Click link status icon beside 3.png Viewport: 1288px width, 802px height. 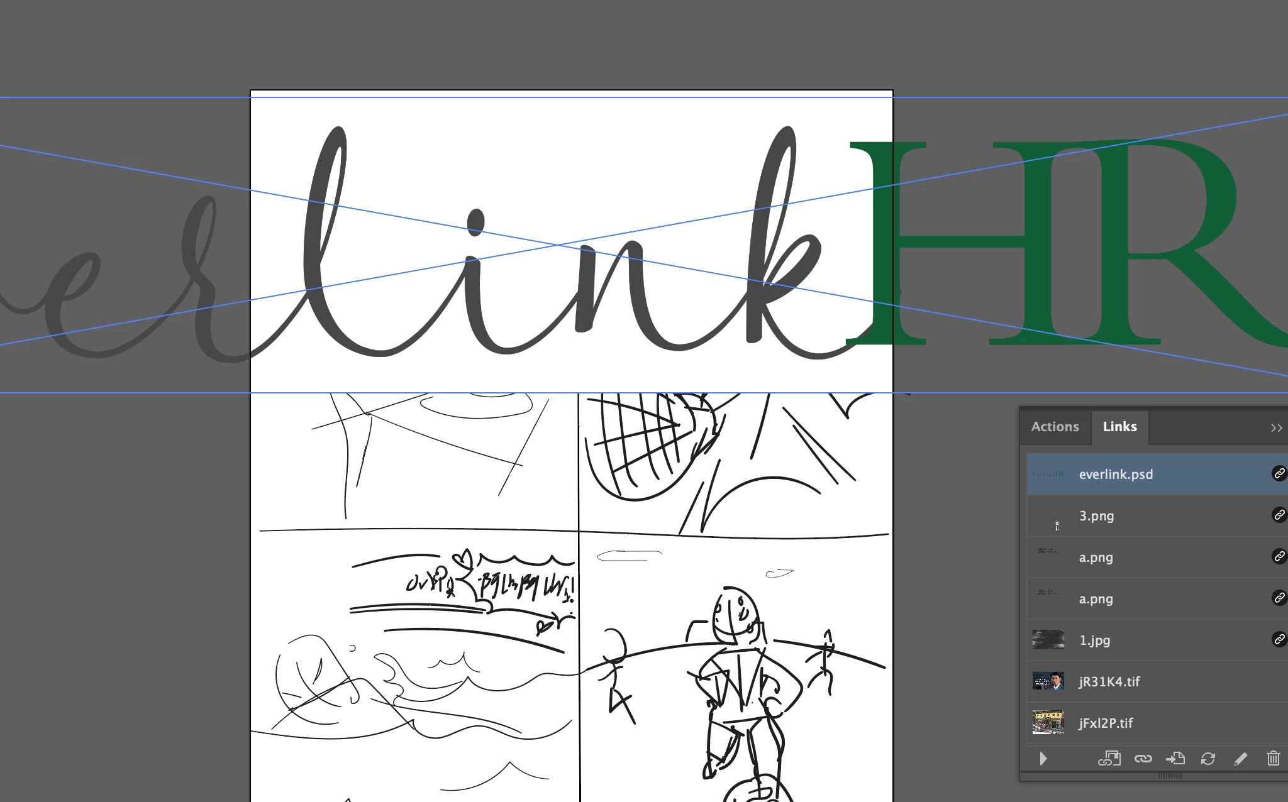(x=1279, y=515)
